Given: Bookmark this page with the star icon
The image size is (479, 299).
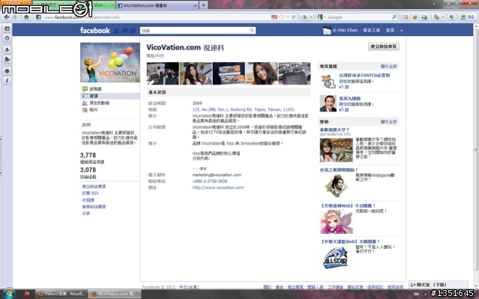Looking at the screenshot, I should 281,17.
